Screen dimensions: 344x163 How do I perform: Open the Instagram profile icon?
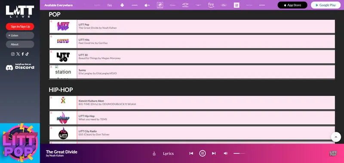tap(13, 54)
